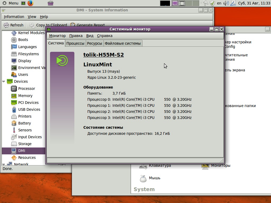Select the Storage drive icon
This screenshot has height=203, width=271.
tap(14, 144)
